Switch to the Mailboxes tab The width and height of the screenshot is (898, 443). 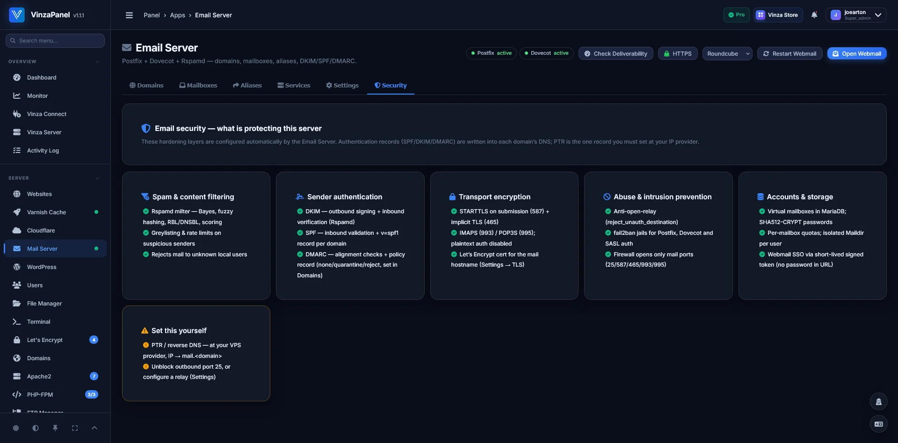coord(198,86)
